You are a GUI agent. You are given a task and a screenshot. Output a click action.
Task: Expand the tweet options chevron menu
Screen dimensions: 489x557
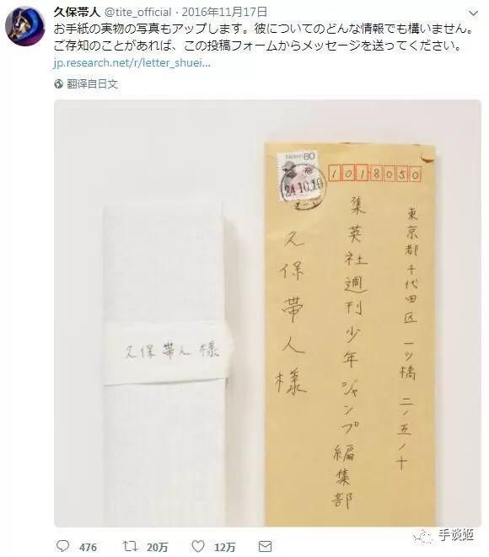pyautogui.click(x=473, y=13)
